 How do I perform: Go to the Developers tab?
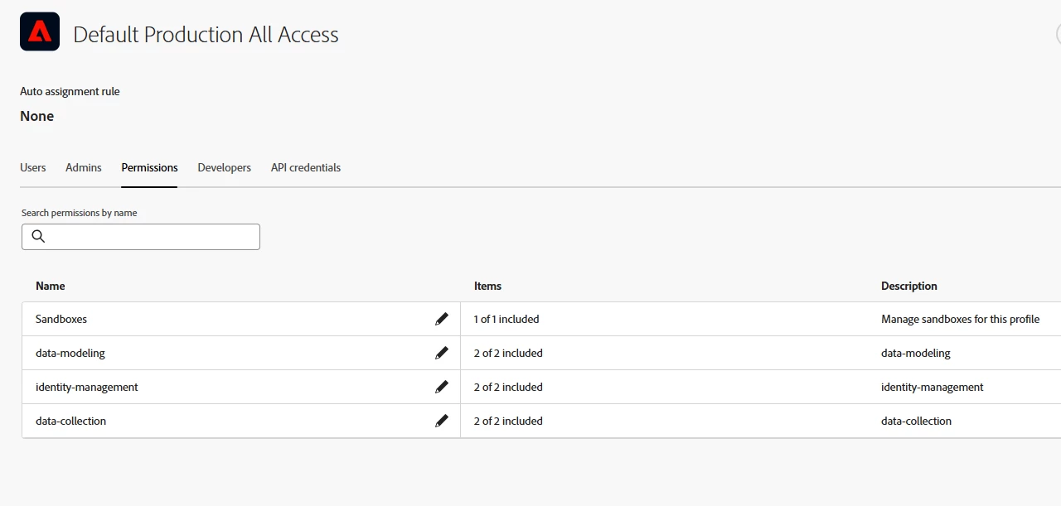tap(224, 167)
